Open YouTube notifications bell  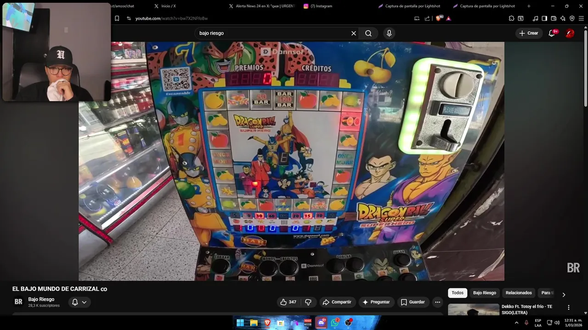pos(552,33)
